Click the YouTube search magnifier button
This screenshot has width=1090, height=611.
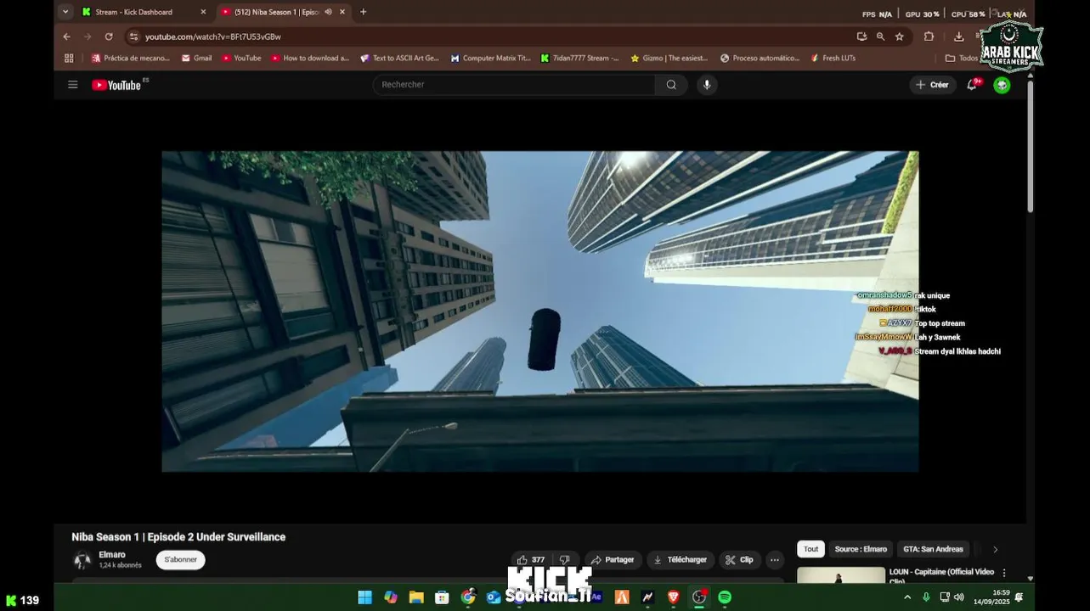click(671, 85)
